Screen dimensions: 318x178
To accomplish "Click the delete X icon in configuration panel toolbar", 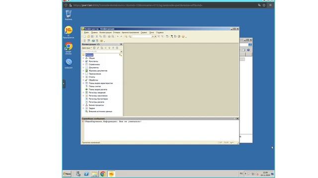I will [x=105, y=48].
